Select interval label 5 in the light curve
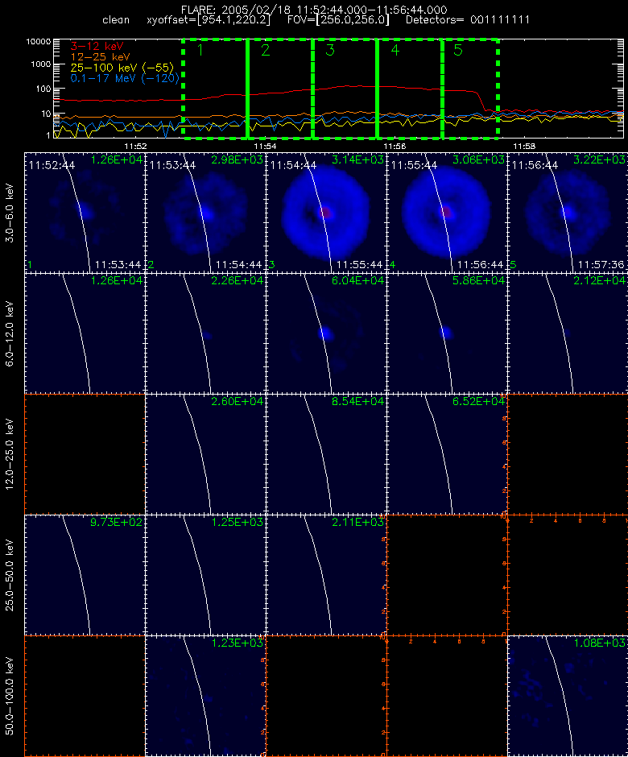Image resolution: width=628 pixels, height=757 pixels. coord(458,50)
